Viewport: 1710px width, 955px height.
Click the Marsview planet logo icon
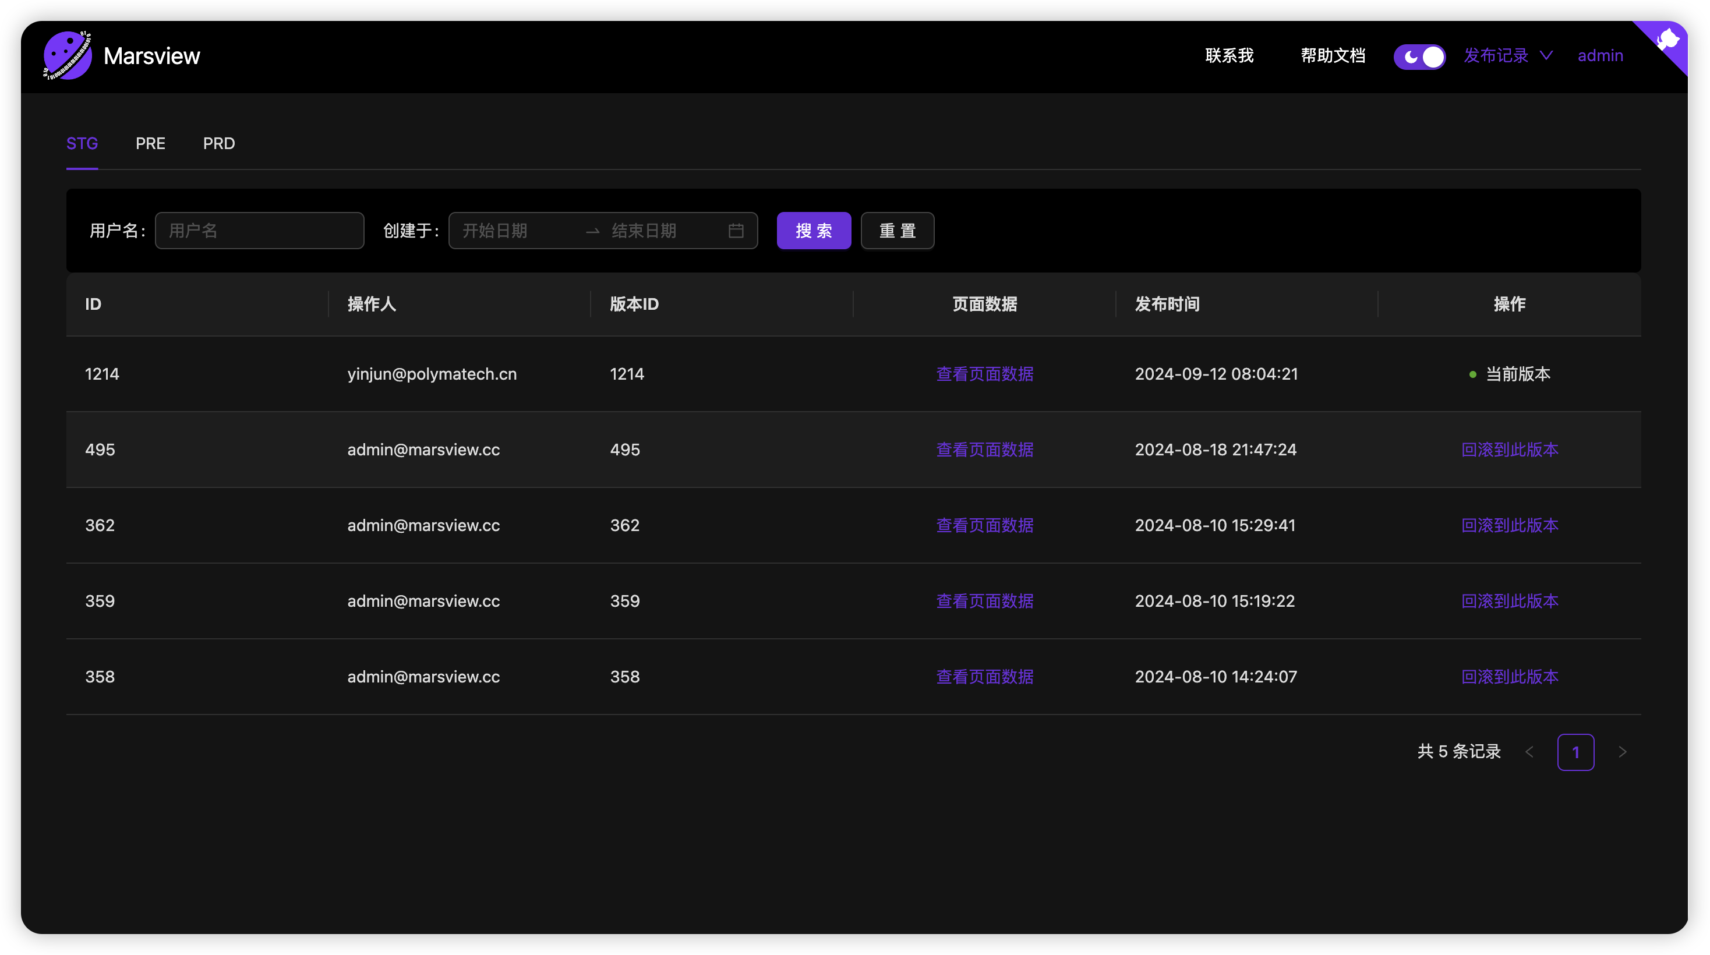click(67, 55)
